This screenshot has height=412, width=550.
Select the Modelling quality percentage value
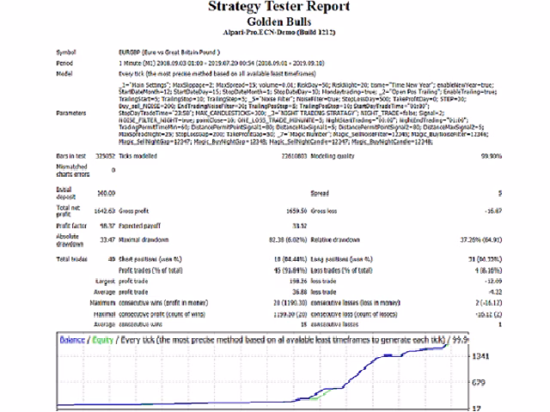pyautogui.click(x=491, y=156)
